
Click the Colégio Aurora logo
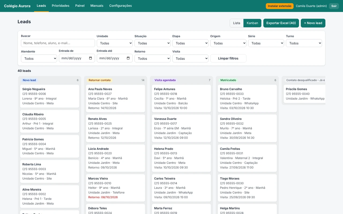[x=17, y=6]
